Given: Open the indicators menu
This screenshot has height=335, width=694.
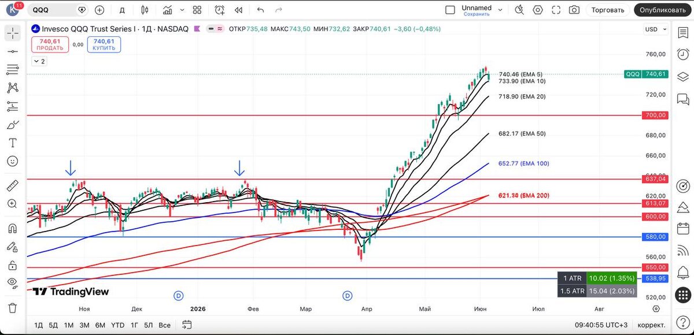Looking at the screenshot, I should 167,10.
